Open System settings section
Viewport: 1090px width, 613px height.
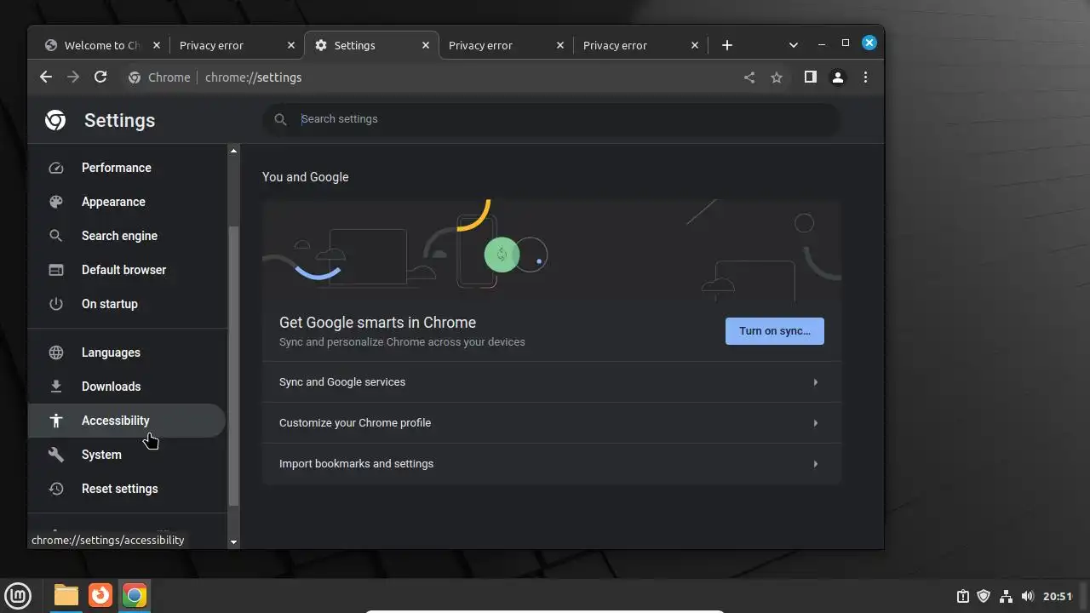pos(126,455)
